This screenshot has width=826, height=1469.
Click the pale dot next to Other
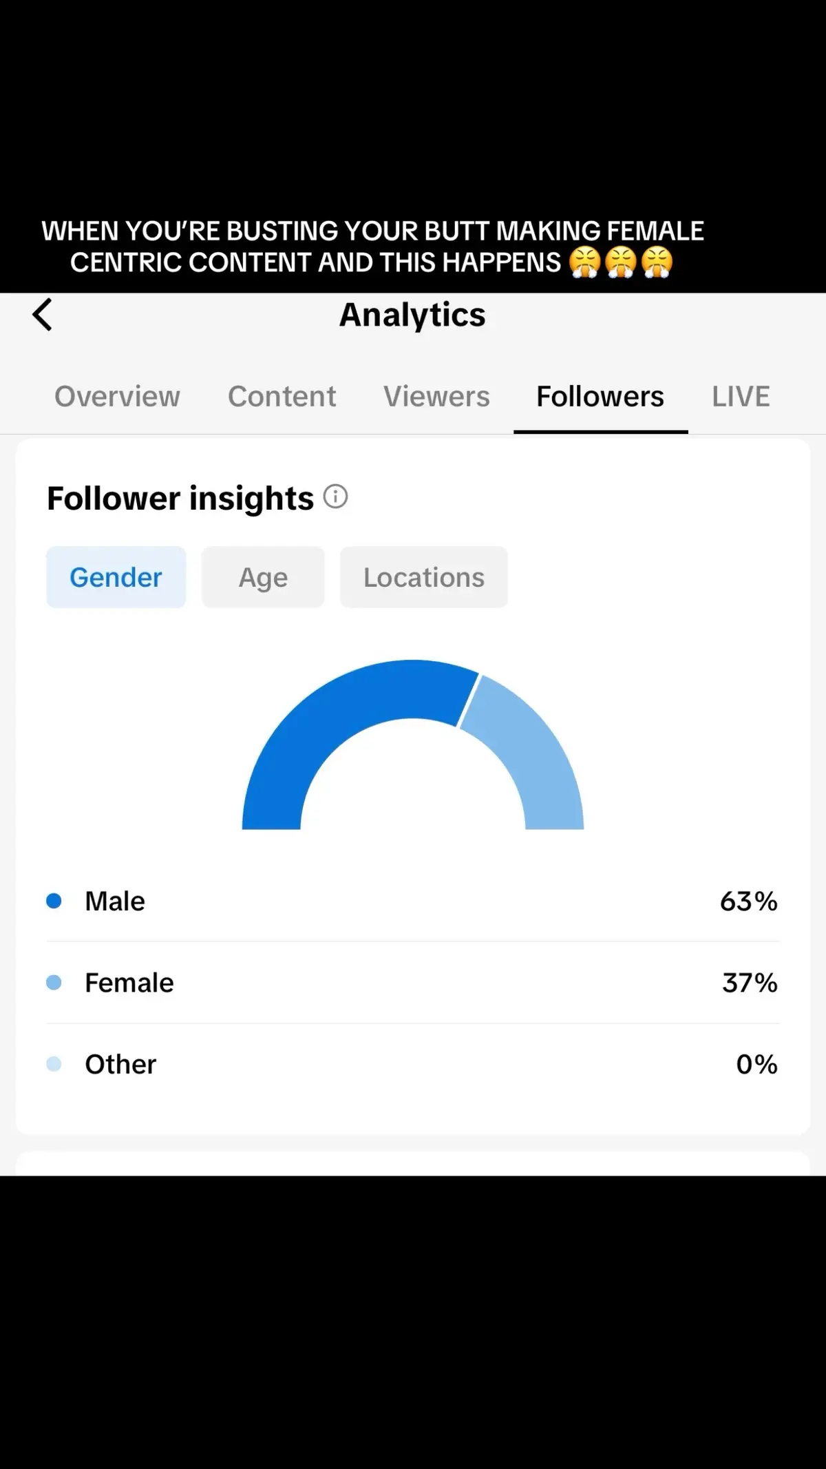pyautogui.click(x=55, y=1063)
